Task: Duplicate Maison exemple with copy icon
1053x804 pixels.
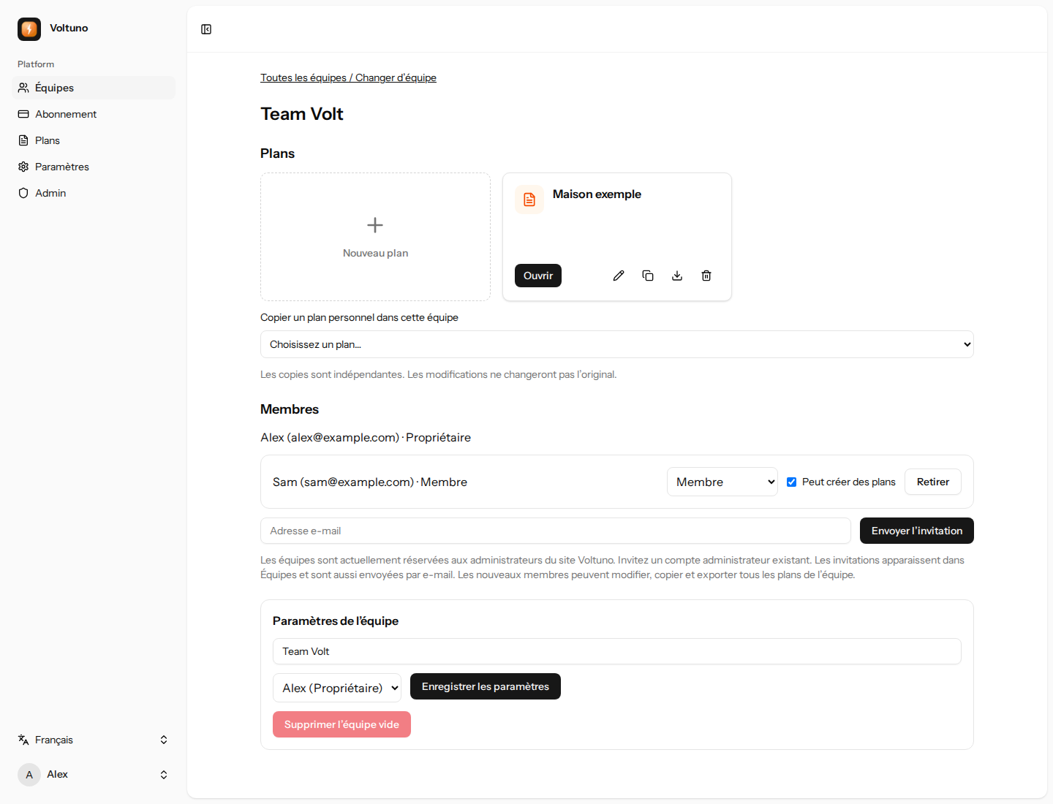Action: [x=648, y=276]
